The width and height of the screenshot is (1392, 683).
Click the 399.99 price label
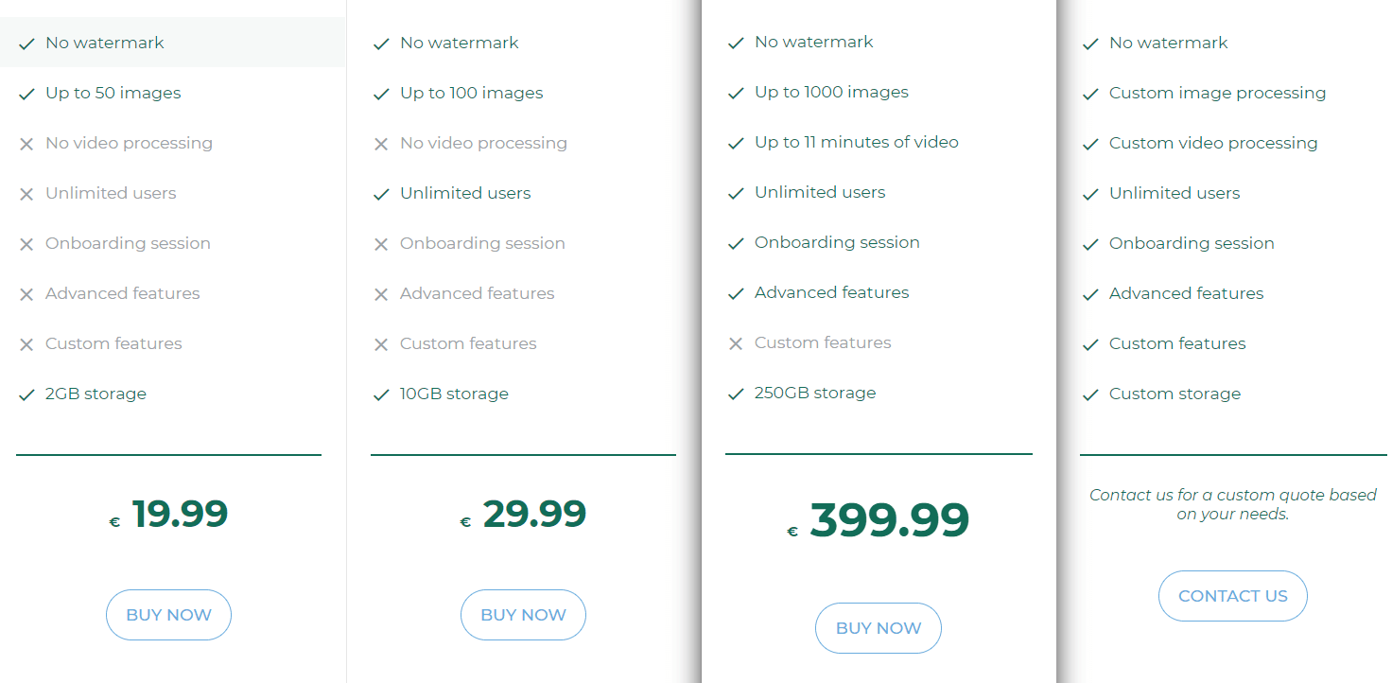pos(889,519)
